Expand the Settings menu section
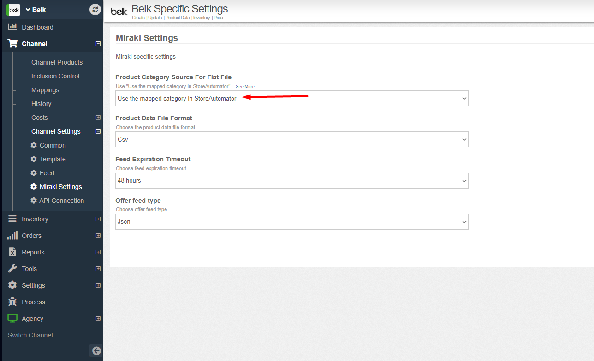This screenshot has height=361, width=594. click(x=98, y=285)
